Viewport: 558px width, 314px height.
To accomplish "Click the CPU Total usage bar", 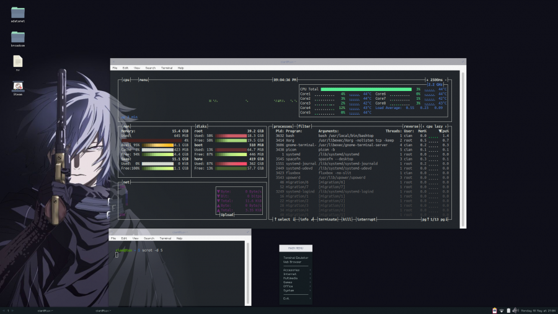I will [x=366, y=89].
